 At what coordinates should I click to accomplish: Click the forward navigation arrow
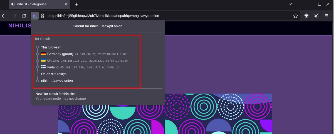click(x=14, y=16)
